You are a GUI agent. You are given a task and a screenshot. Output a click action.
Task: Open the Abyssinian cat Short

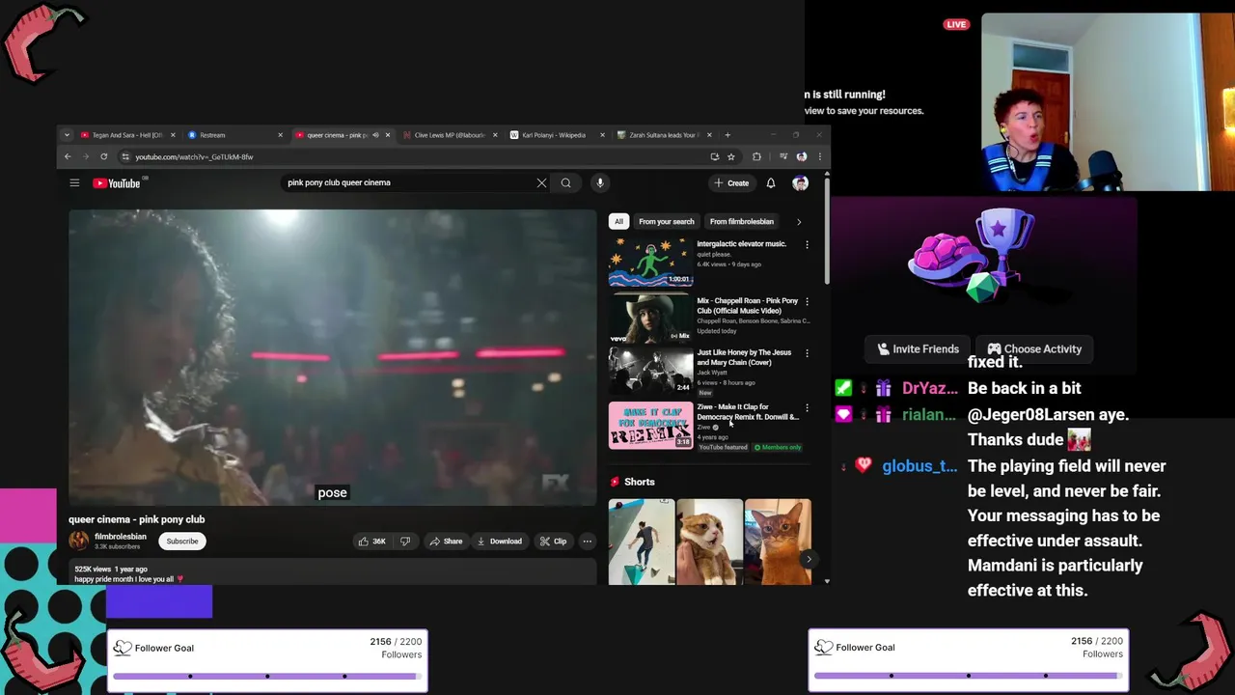pos(778,542)
